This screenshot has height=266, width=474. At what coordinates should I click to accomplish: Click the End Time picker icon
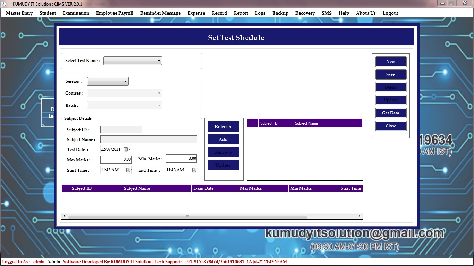point(194,170)
